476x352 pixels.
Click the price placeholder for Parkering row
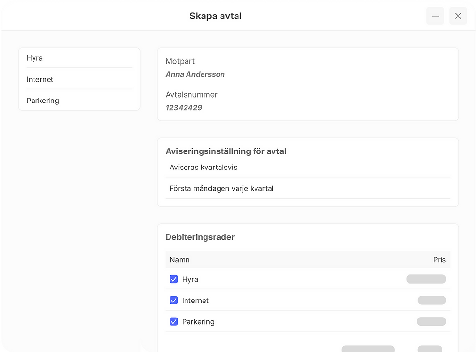pyautogui.click(x=431, y=322)
